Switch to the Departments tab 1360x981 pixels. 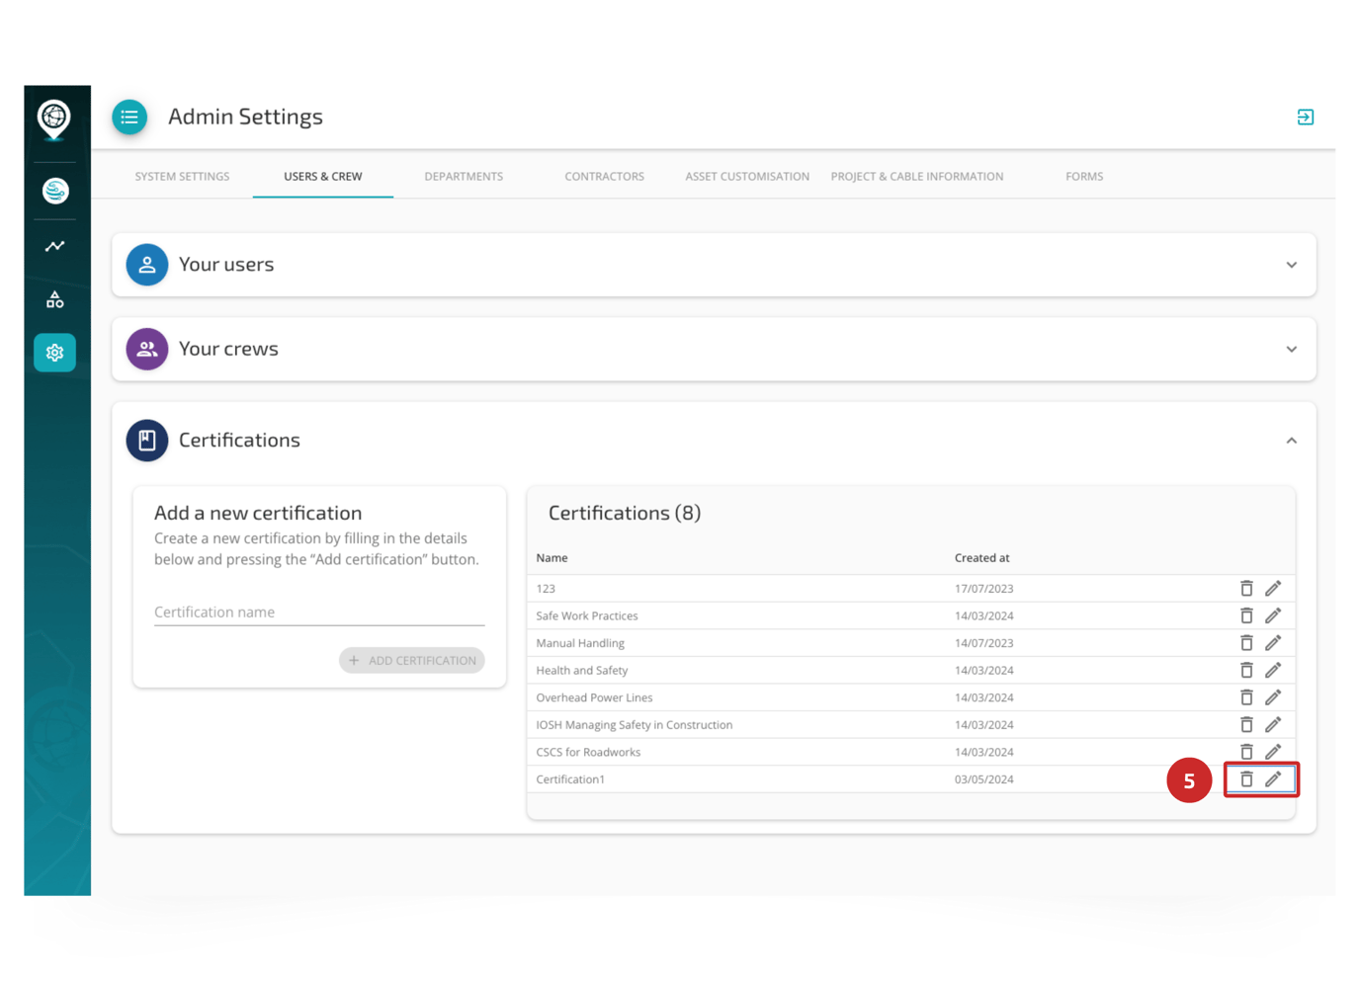[x=464, y=176]
